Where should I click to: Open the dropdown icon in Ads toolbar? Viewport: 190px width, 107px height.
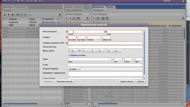(x=99, y=18)
